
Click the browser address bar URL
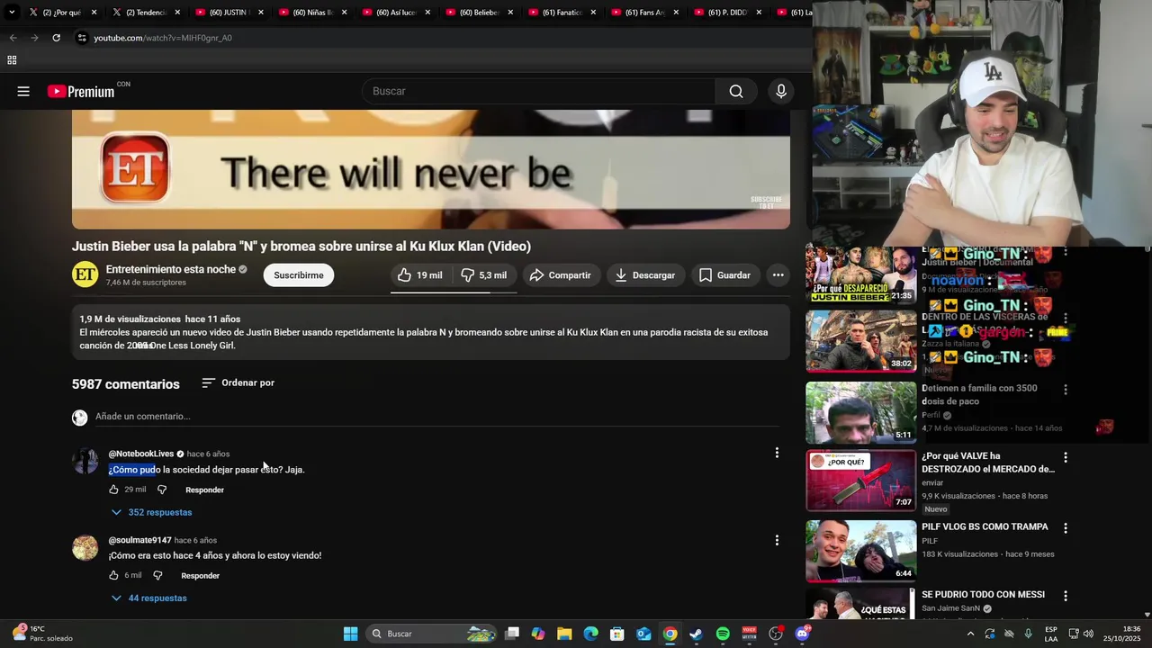tap(163, 38)
